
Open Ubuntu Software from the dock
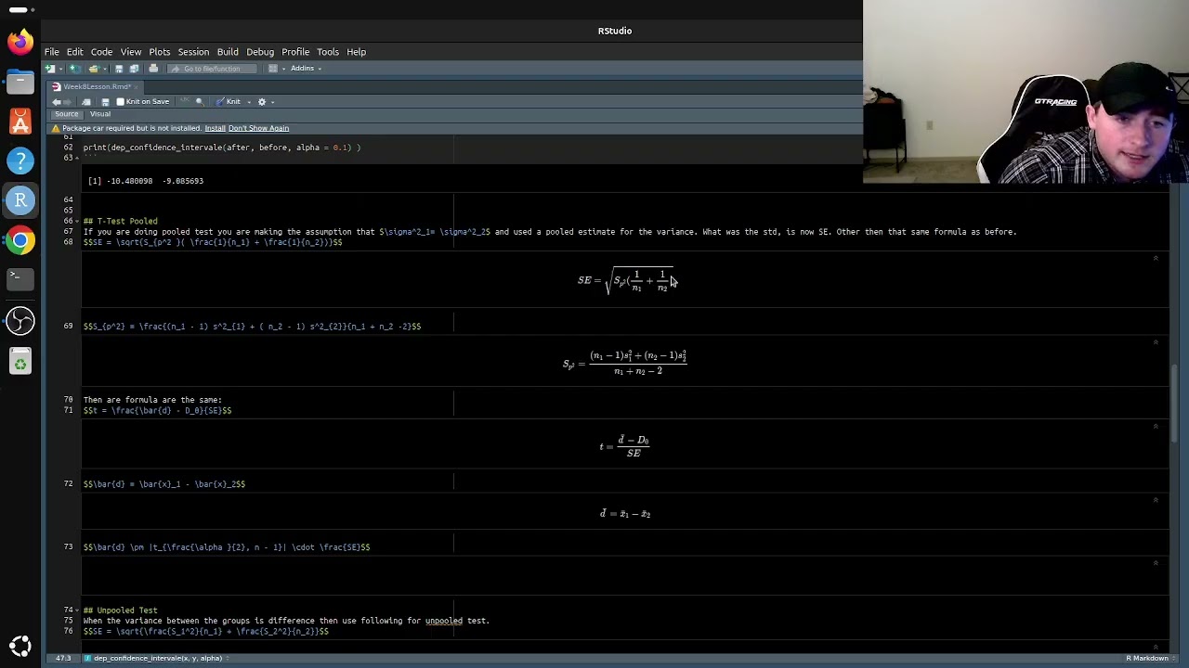[20, 122]
